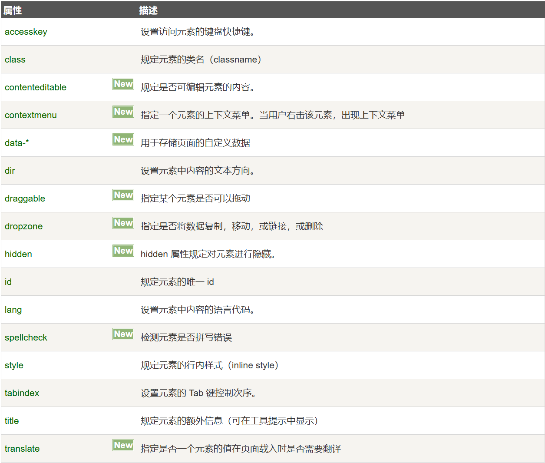Click the New badge beside draggable
545x463 pixels.
[x=123, y=195]
